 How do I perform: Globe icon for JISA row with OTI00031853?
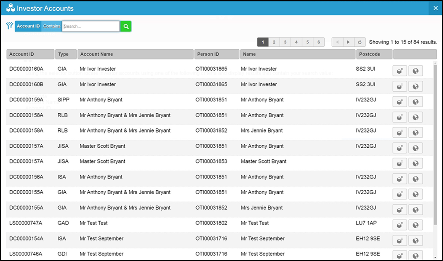[x=415, y=163]
